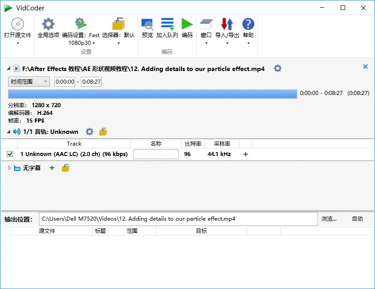375x289 pixels.
Task: Expand the 无字幕 subtitles section
Action: [x=9, y=168]
